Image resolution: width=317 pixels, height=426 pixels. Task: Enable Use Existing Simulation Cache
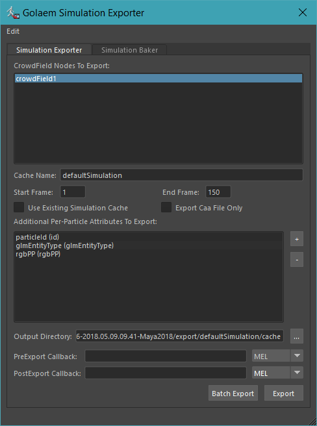pos(19,207)
